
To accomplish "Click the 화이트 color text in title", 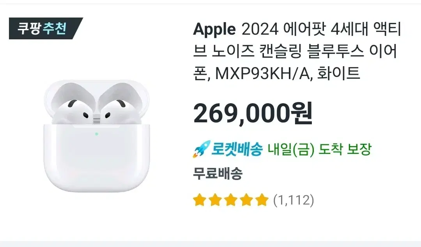I will (x=338, y=74).
